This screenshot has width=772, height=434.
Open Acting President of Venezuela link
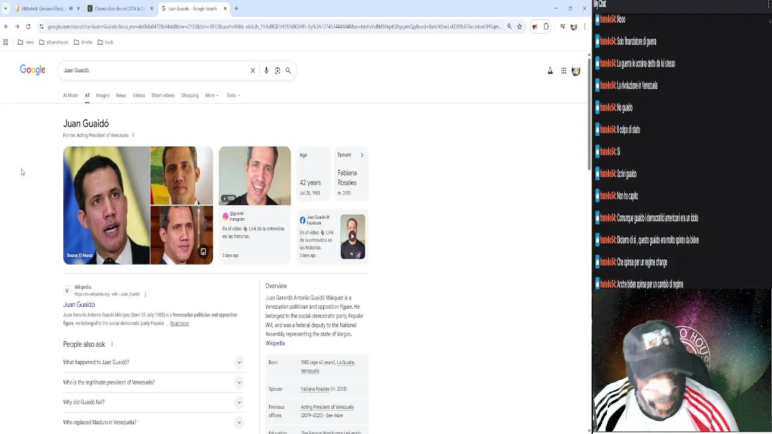pos(327,407)
